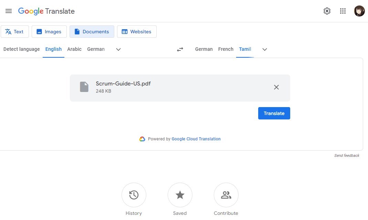Image resolution: width=368 pixels, height=220 pixels.
Task: Expand more source languages chevron
Action: tap(118, 49)
